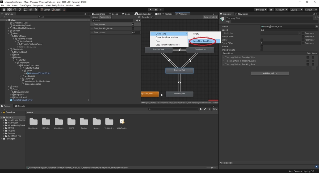The width and height of the screenshot is (319, 173).
Task: Select the Rotate tool in the toolbar
Action: tap(14, 10)
